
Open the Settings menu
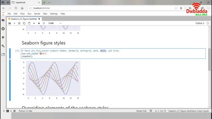tap(54, 14)
